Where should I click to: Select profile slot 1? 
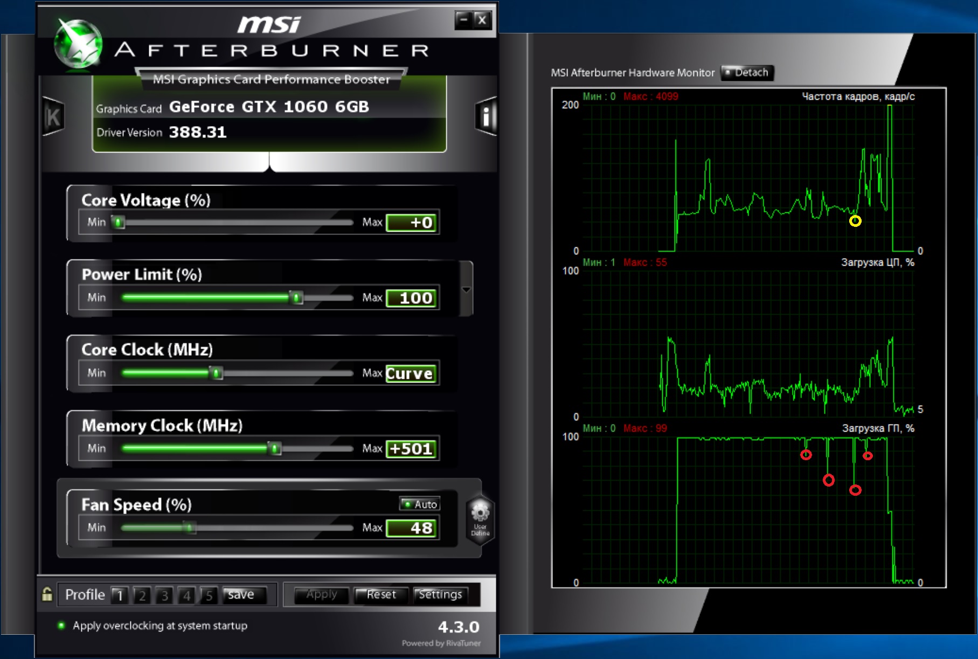(x=120, y=595)
